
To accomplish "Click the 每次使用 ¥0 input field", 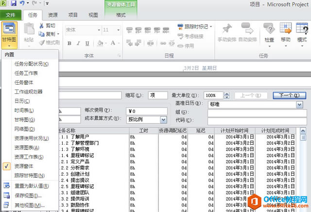I will tap(147, 111).
